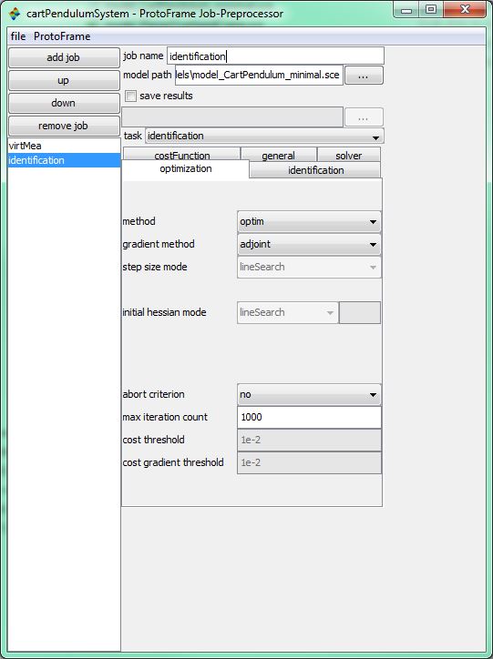This screenshot has height=659, width=493.
Task: Open the task dropdown showing identification
Action: (x=264, y=137)
